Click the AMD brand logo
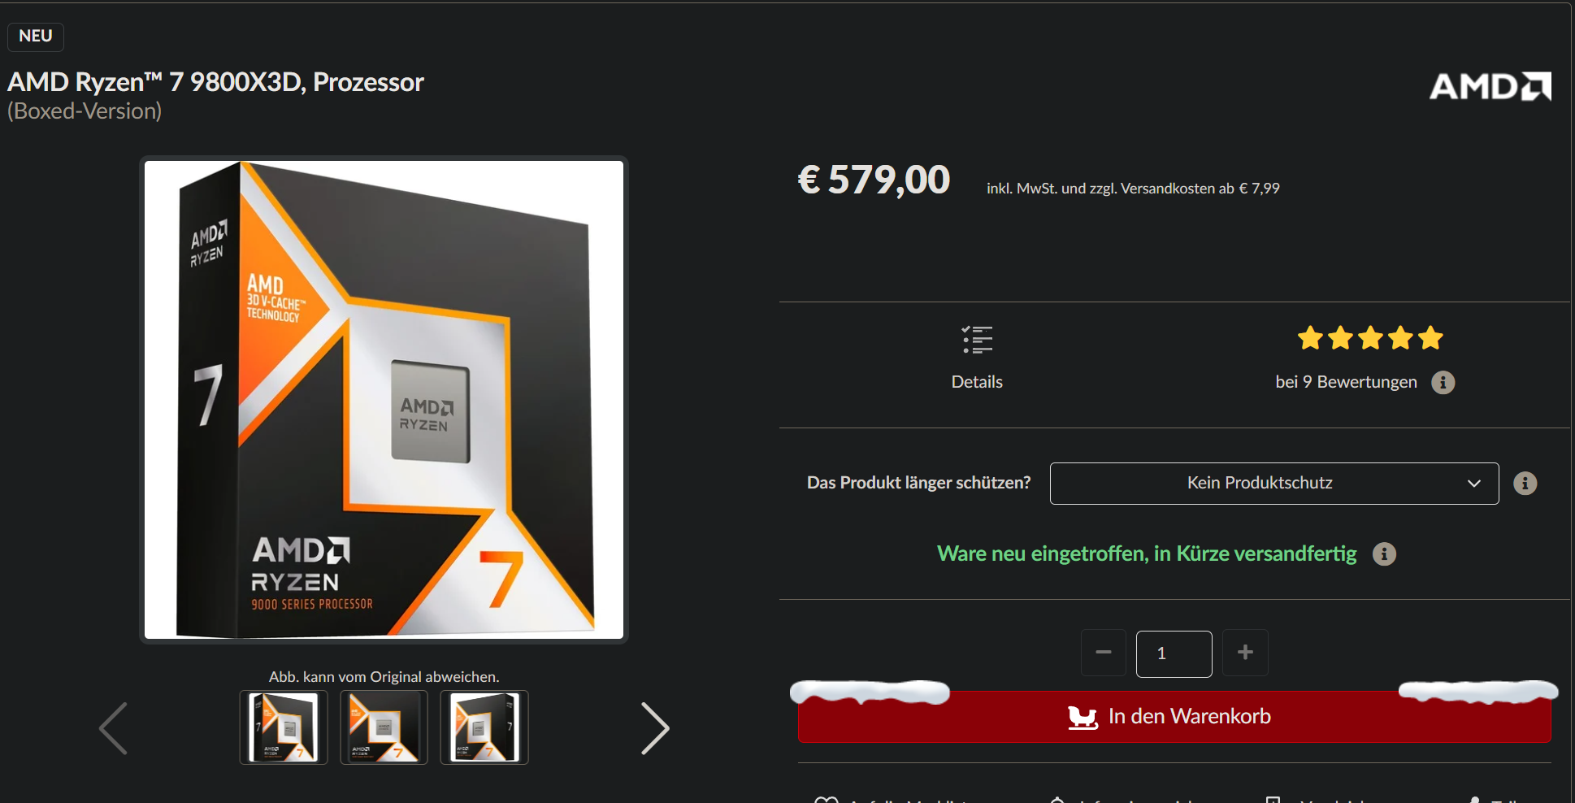 coord(1490,86)
